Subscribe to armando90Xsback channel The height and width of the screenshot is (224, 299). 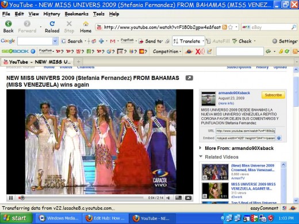[273, 95]
